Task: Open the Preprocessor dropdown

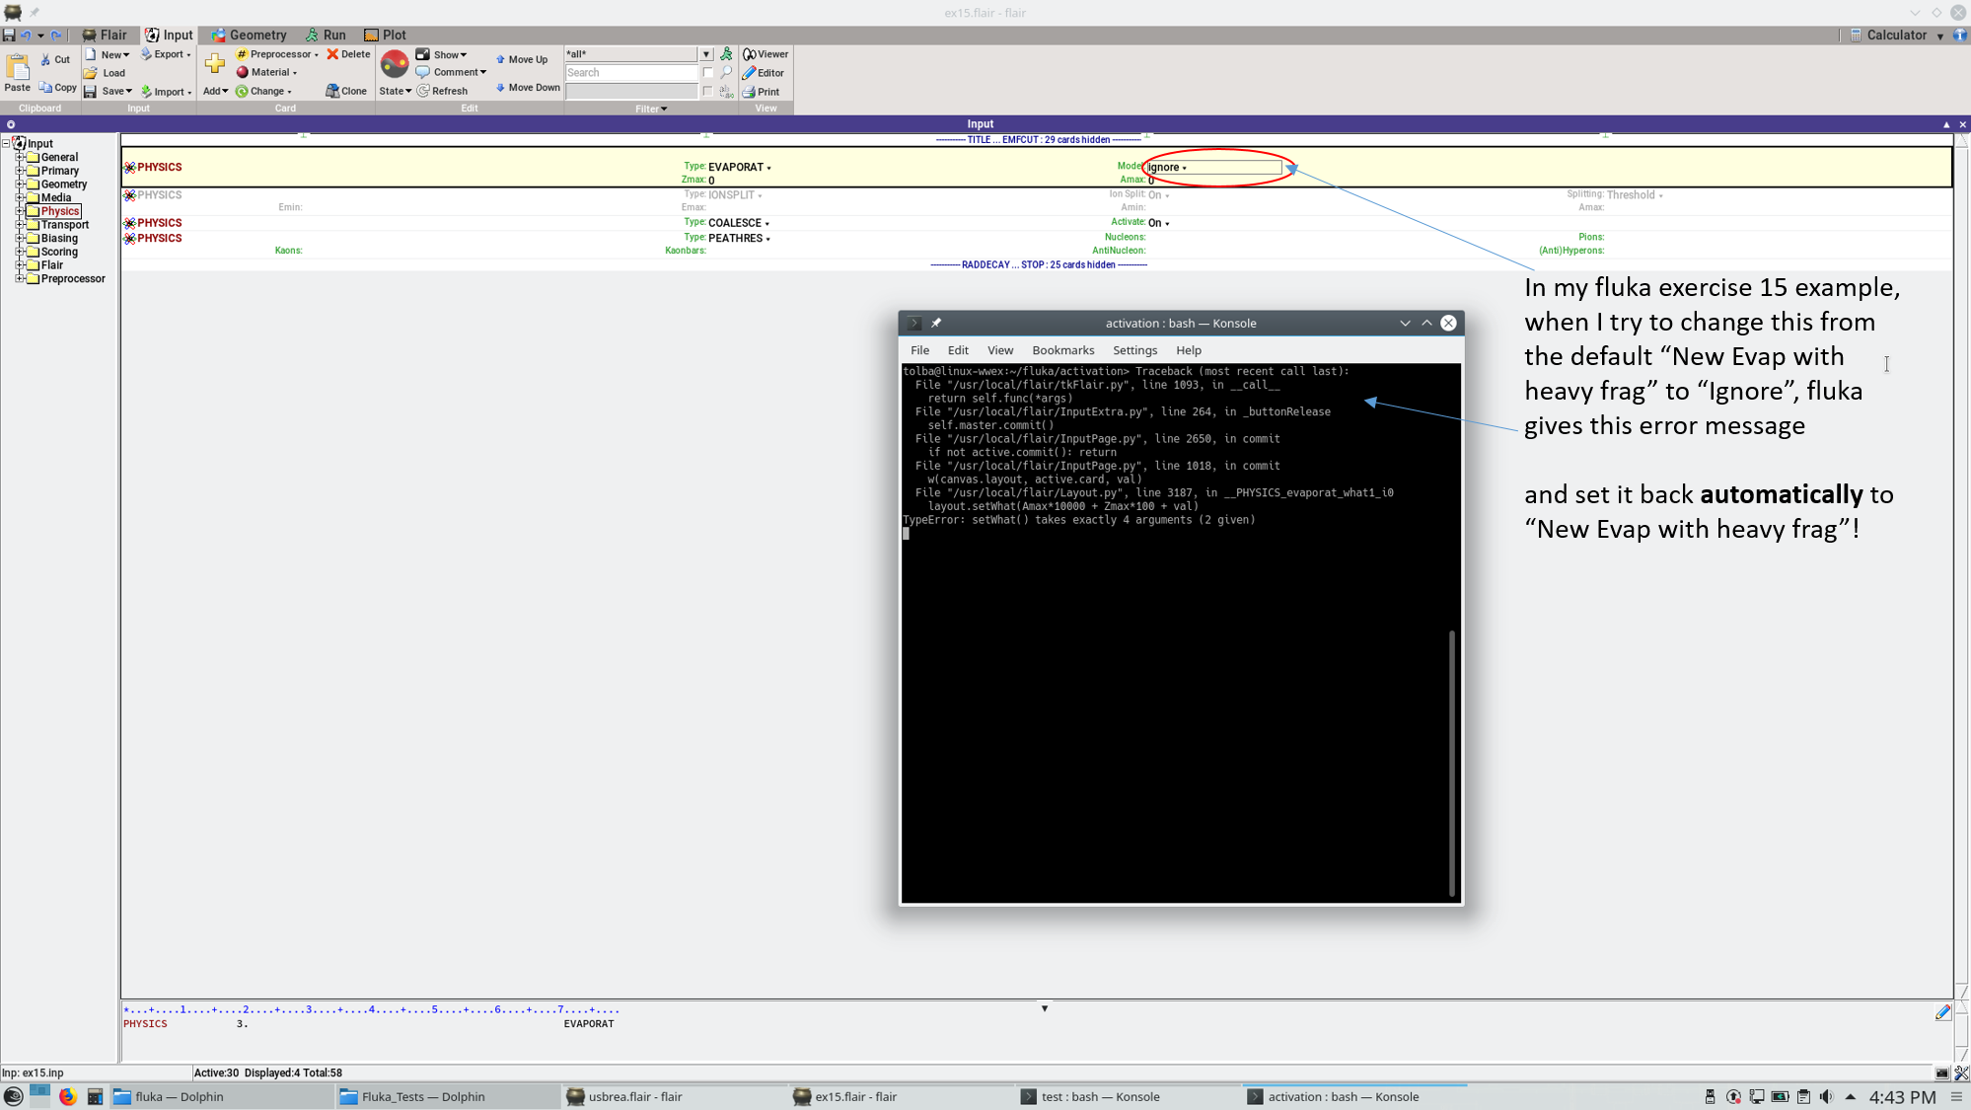Action: (277, 54)
